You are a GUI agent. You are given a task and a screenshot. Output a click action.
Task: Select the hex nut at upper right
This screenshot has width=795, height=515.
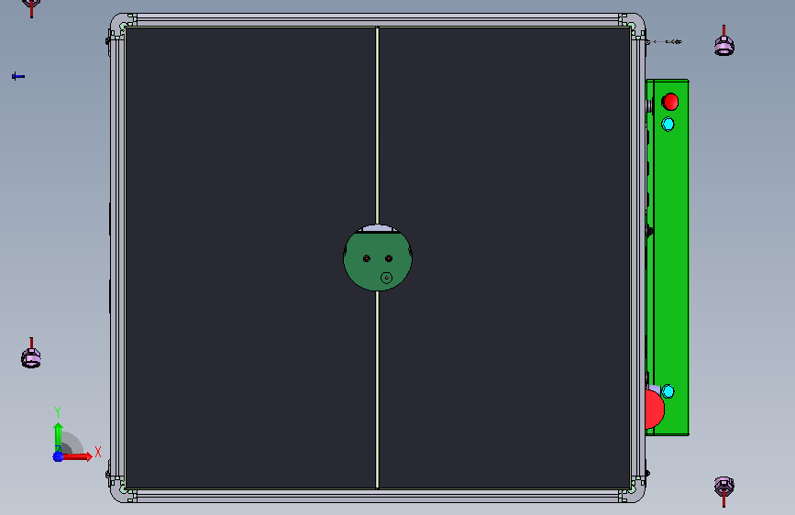tap(724, 45)
